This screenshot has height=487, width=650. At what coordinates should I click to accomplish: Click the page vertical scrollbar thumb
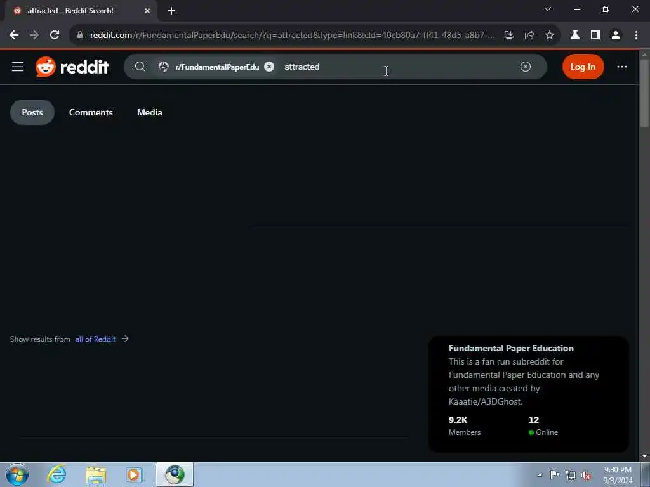click(x=644, y=93)
